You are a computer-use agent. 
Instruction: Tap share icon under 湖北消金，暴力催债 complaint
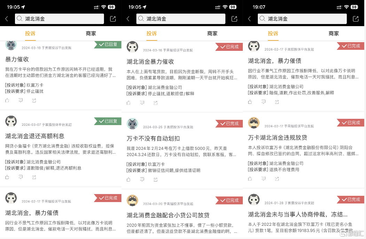coord(277,102)
